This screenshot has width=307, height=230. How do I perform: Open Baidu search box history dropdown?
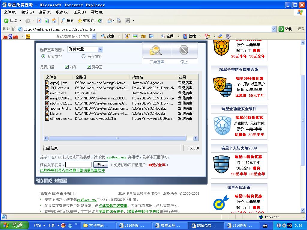tap(94, 36)
